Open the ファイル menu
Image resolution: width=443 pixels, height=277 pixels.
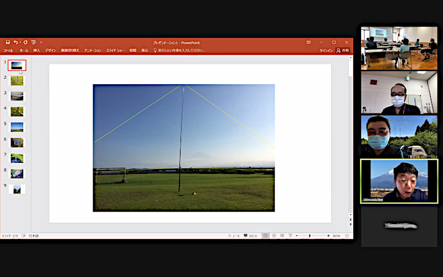coord(8,50)
